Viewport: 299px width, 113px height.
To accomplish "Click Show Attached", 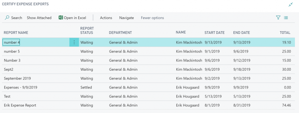I will tap(39, 18).
